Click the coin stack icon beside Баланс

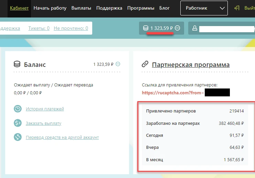(x=17, y=64)
